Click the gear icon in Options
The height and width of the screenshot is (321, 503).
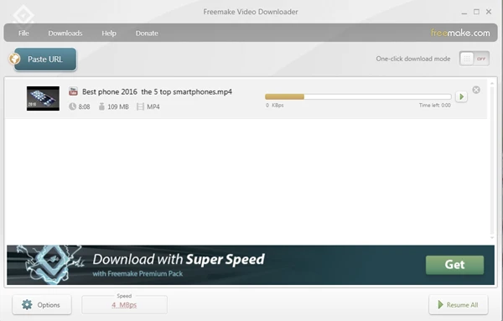pyautogui.click(x=27, y=304)
